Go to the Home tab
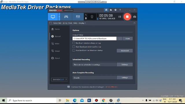Viewport: 185px width, 104px height. pyautogui.click(x=55, y=29)
